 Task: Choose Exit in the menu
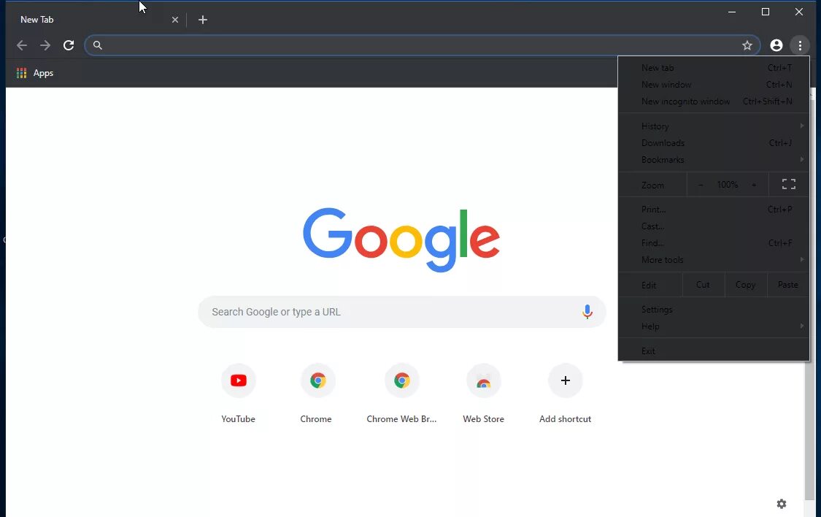[714, 351]
